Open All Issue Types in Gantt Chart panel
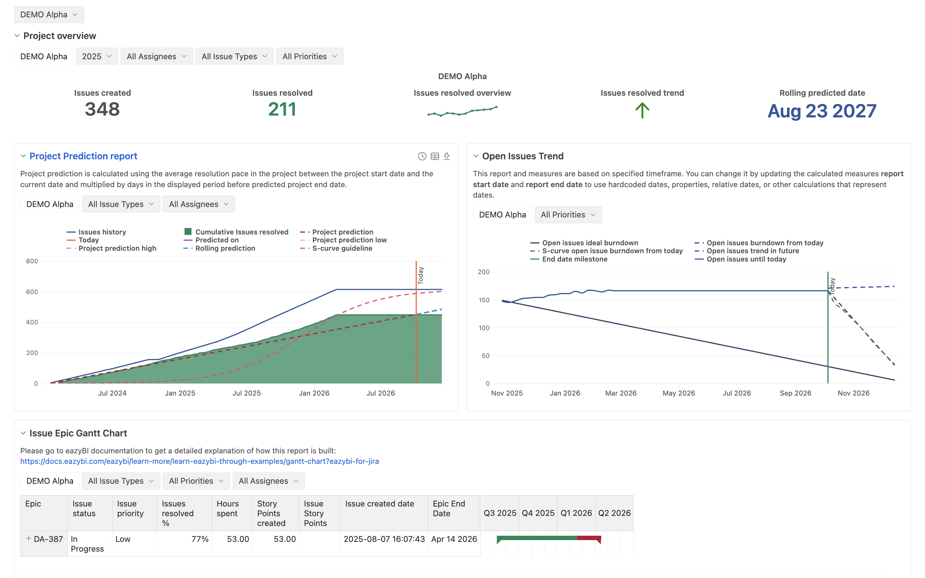Viewport: 925px width, 578px height. click(x=121, y=481)
